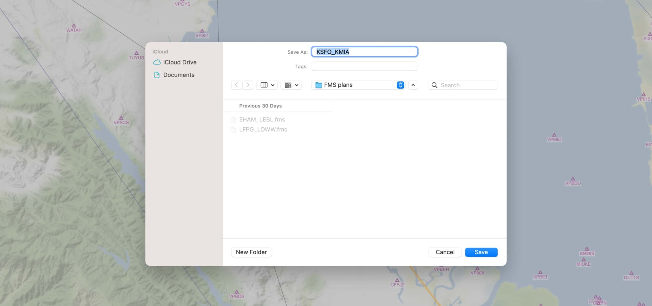This screenshot has width=652, height=306.
Task: Click the back navigation arrow
Action: coord(236,85)
